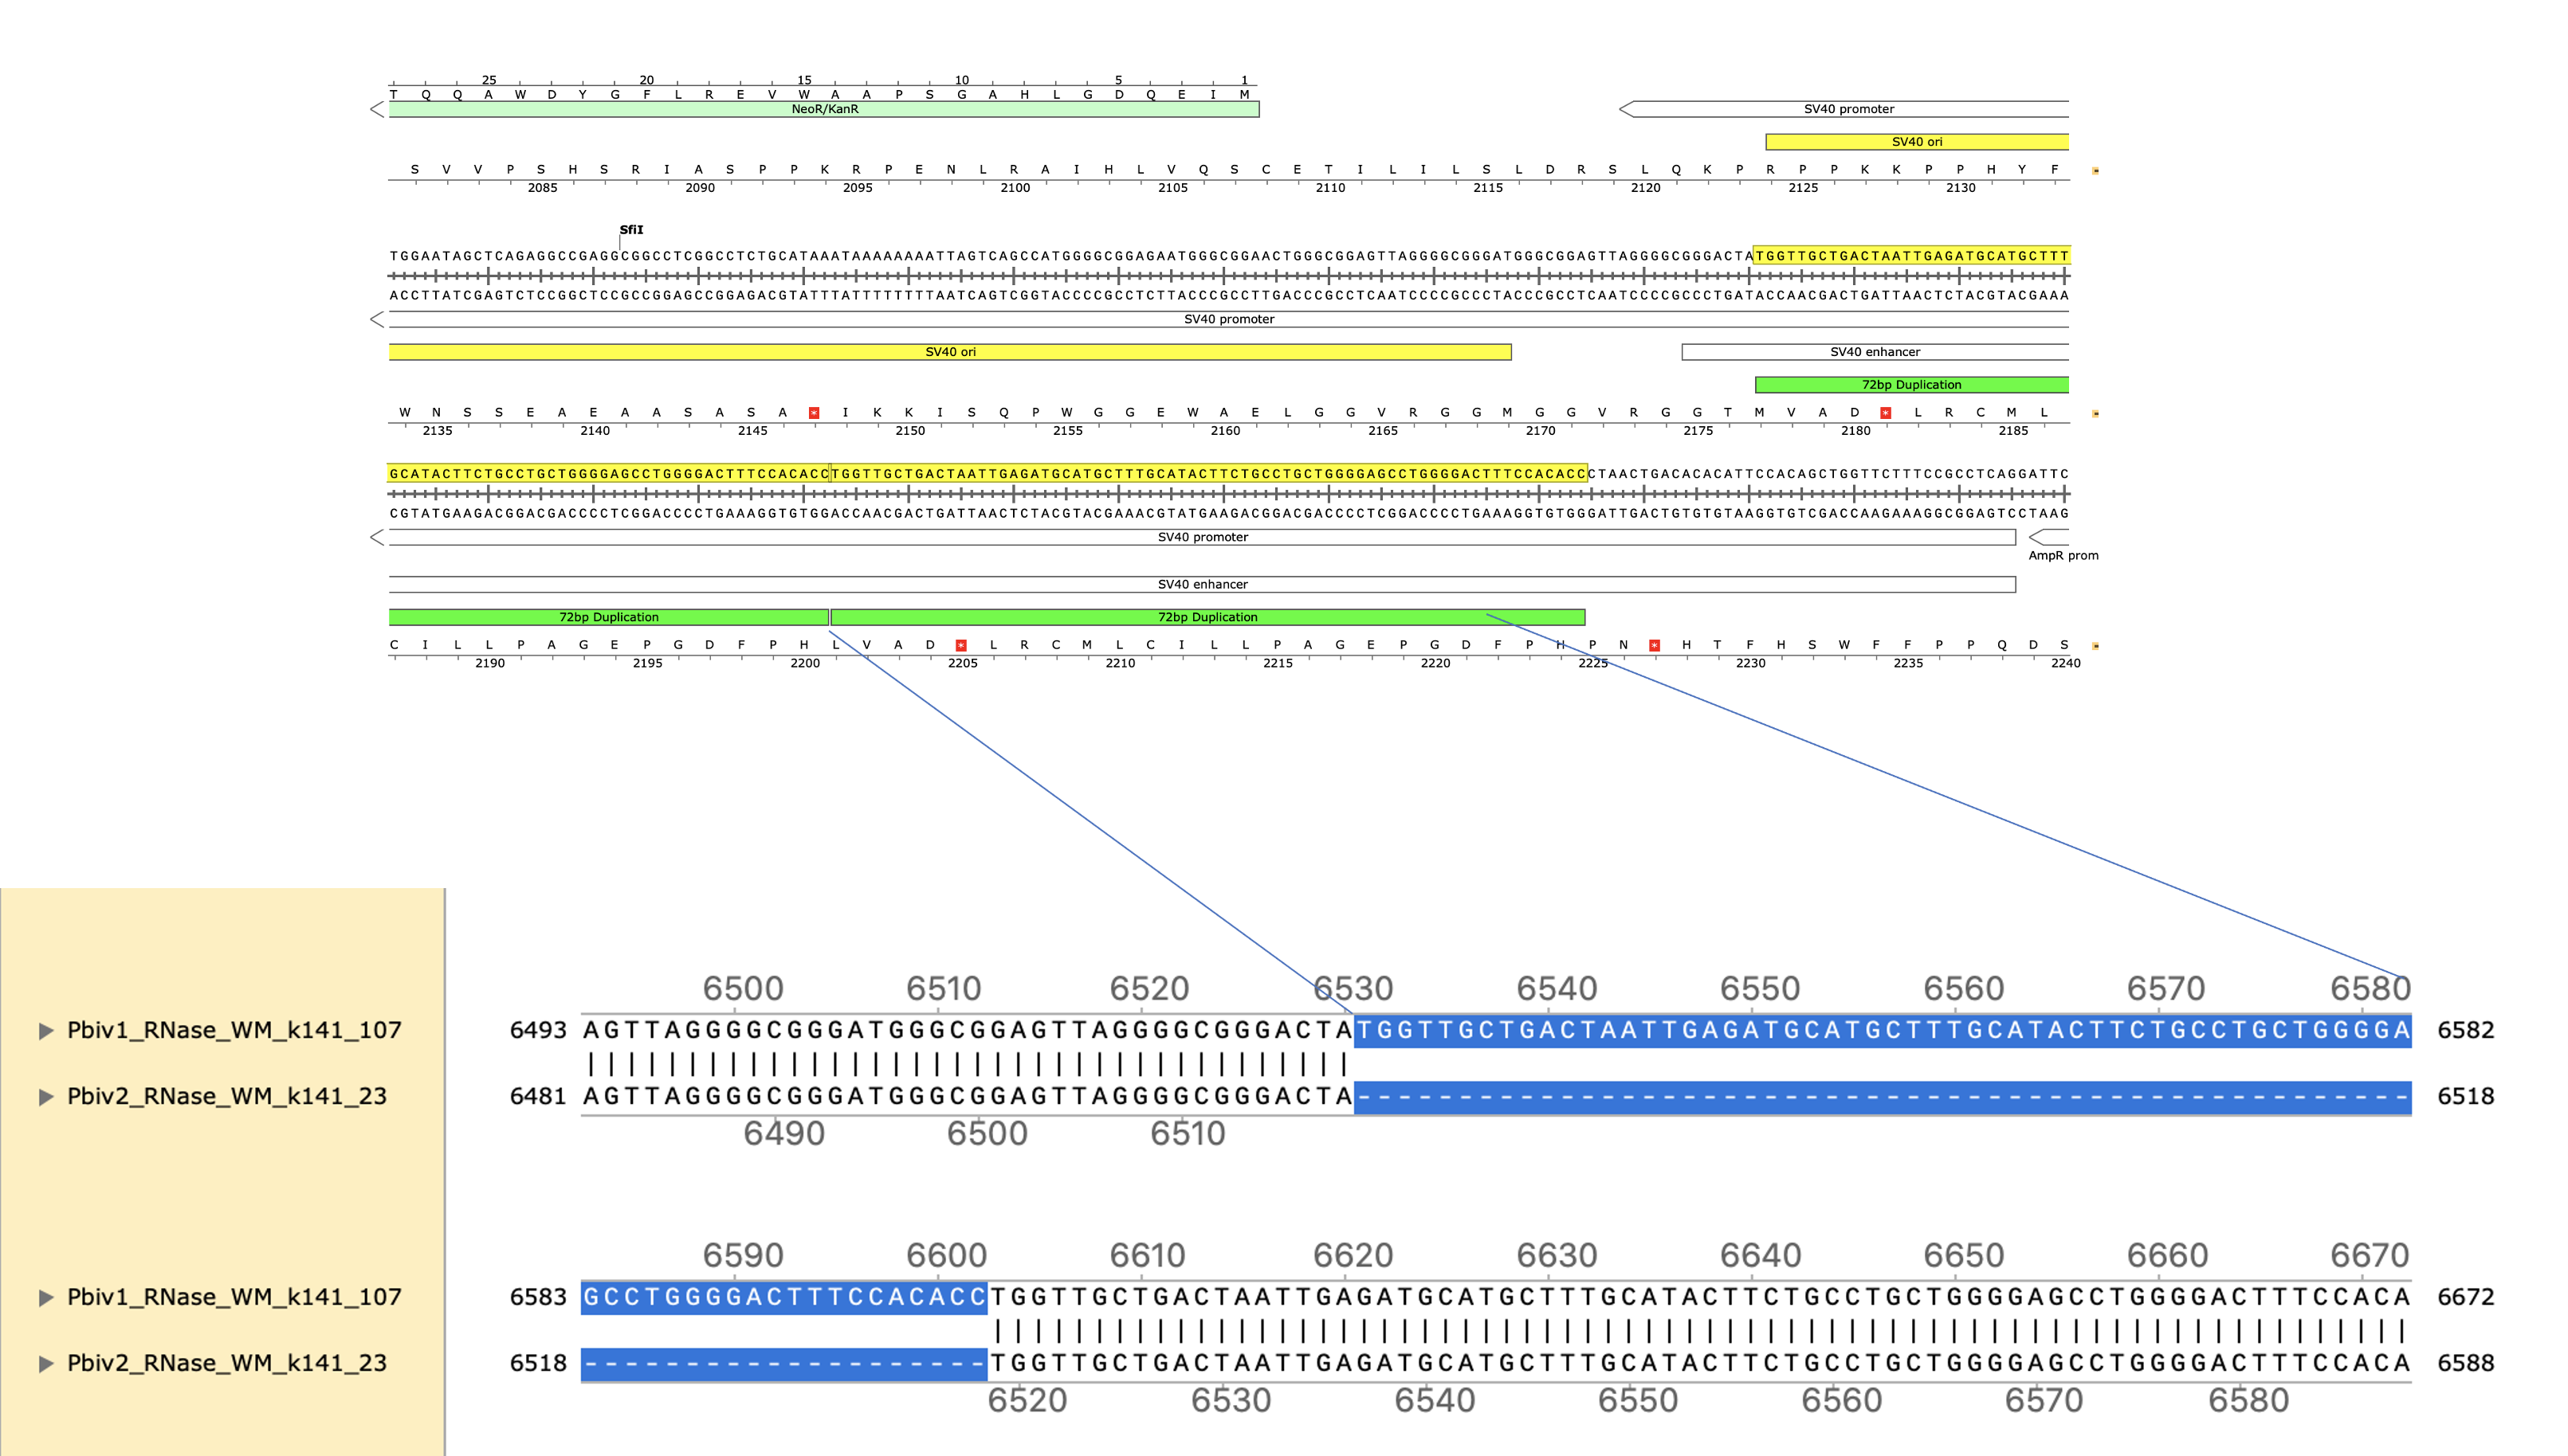Viewport: 2568px width, 1456px height.
Task: Click the longest green 72bp Duplication bar
Action: pyautogui.click(x=1207, y=617)
